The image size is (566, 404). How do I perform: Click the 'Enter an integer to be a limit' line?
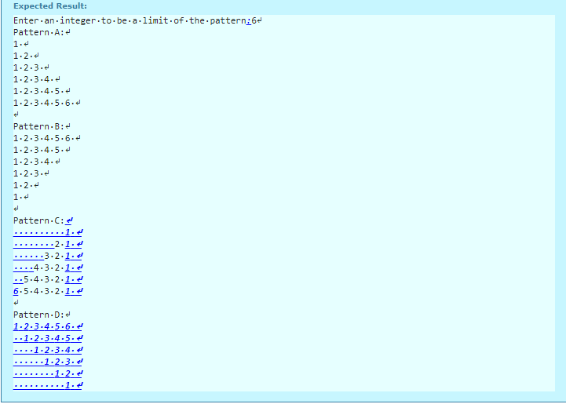[137, 20]
